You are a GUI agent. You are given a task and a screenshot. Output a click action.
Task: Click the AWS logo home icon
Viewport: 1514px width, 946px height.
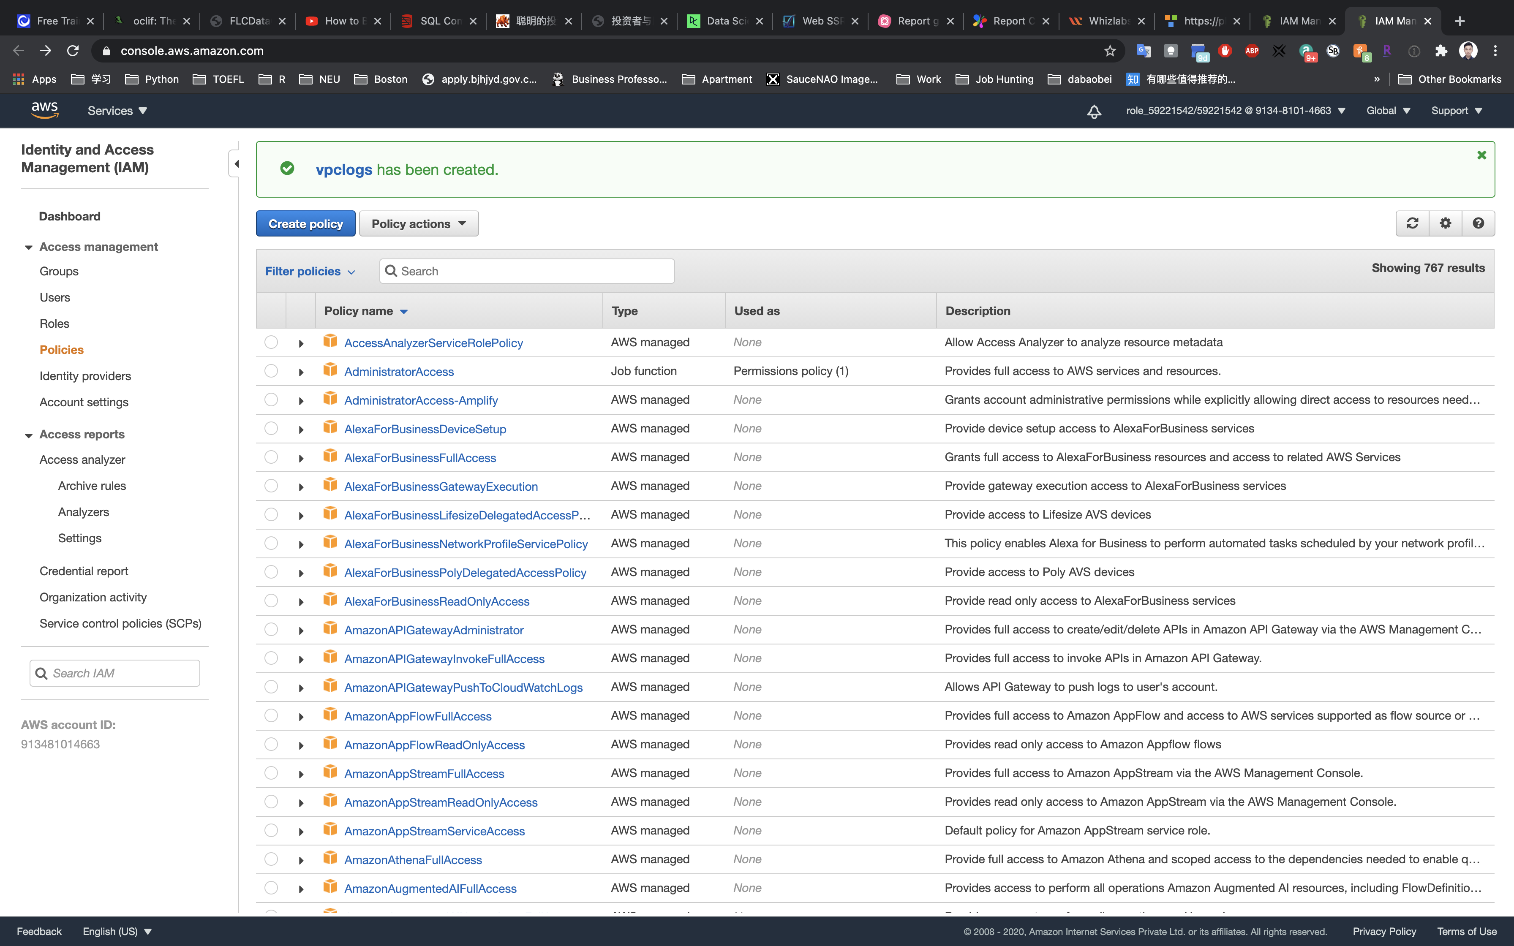[44, 110]
